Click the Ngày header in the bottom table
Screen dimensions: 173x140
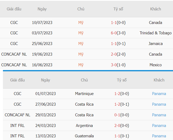[46, 80]
